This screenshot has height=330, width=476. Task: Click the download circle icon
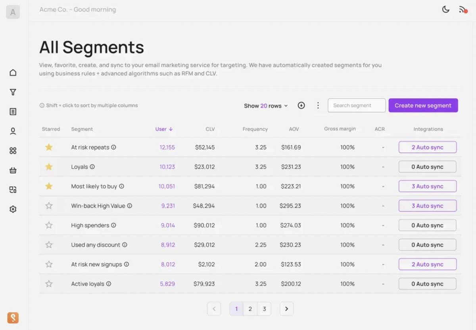[301, 105]
